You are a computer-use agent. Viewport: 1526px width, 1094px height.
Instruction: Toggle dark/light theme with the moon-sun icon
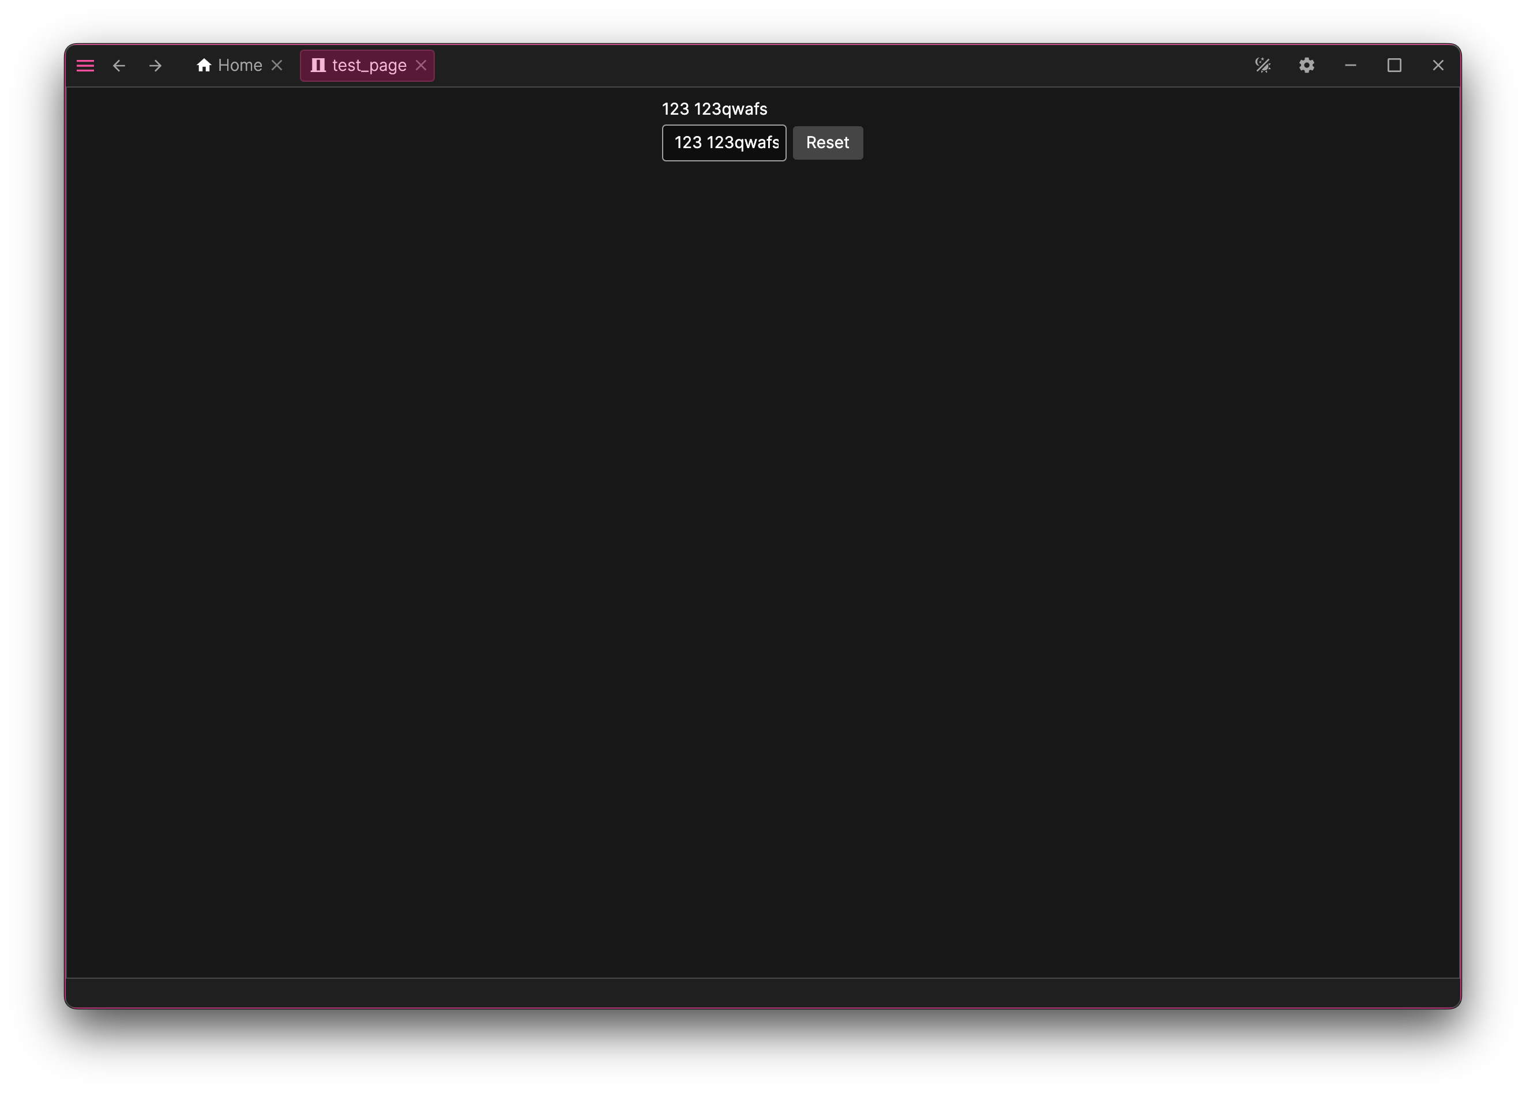click(x=1263, y=65)
